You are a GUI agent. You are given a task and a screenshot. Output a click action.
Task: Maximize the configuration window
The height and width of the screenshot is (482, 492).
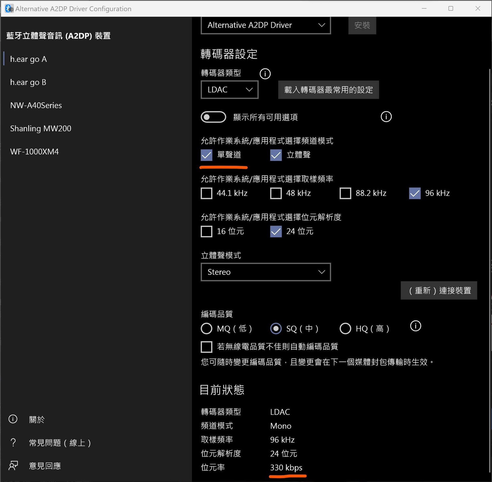coord(451,8)
